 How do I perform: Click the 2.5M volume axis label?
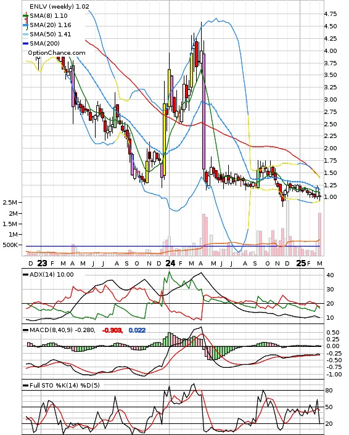coord(10,203)
